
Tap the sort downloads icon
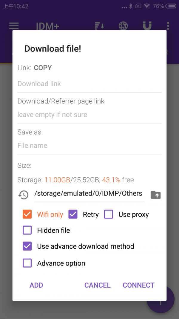tap(99, 26)
